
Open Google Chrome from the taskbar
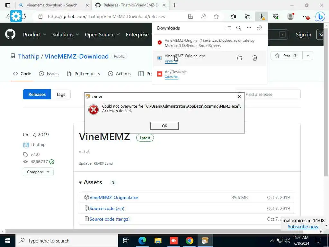click(x=189, y=241)
